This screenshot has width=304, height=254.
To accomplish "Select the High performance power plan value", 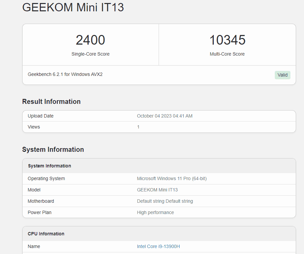I will pos(155,212).
